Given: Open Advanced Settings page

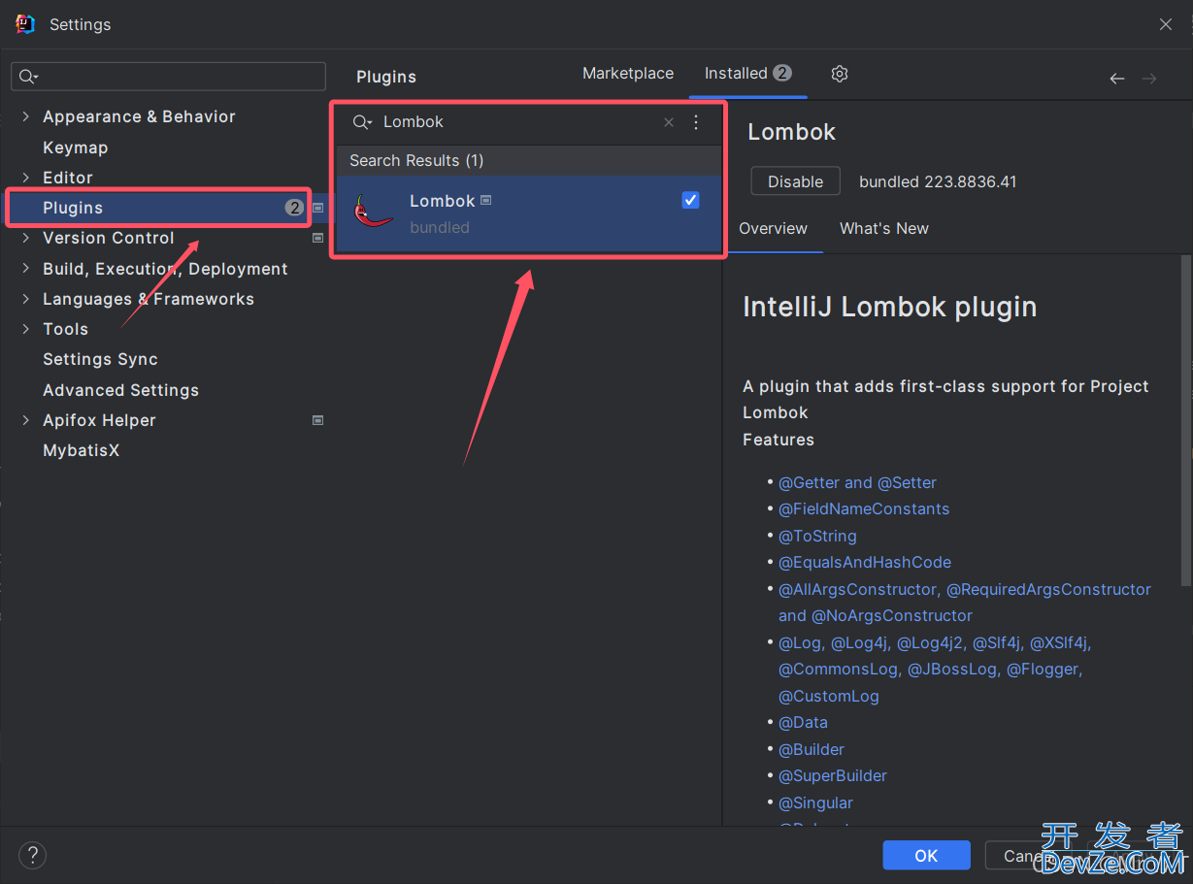Looking at the screenshot, I should [121, 390].
